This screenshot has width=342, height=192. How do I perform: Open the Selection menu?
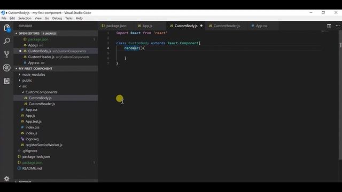pyautogui.click(x=25, y=18)
